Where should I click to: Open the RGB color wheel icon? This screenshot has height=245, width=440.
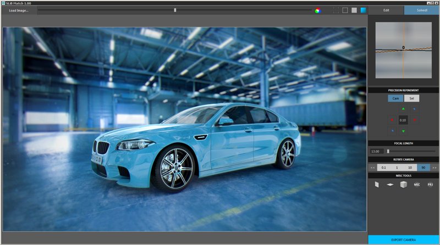coord(318,10)
